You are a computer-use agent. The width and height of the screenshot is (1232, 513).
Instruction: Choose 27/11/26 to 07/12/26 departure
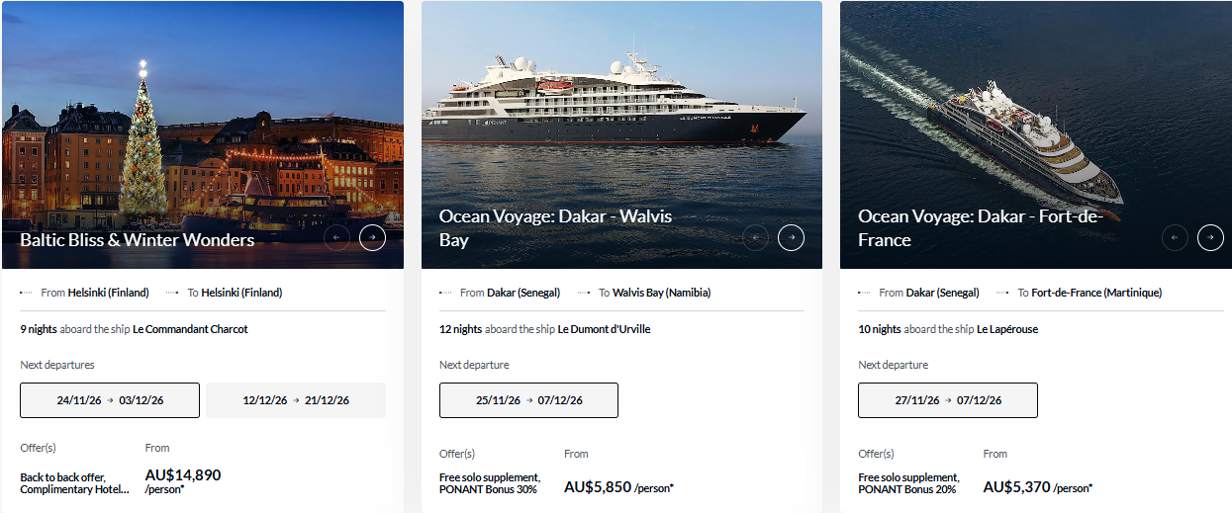(x=948, y=400)
